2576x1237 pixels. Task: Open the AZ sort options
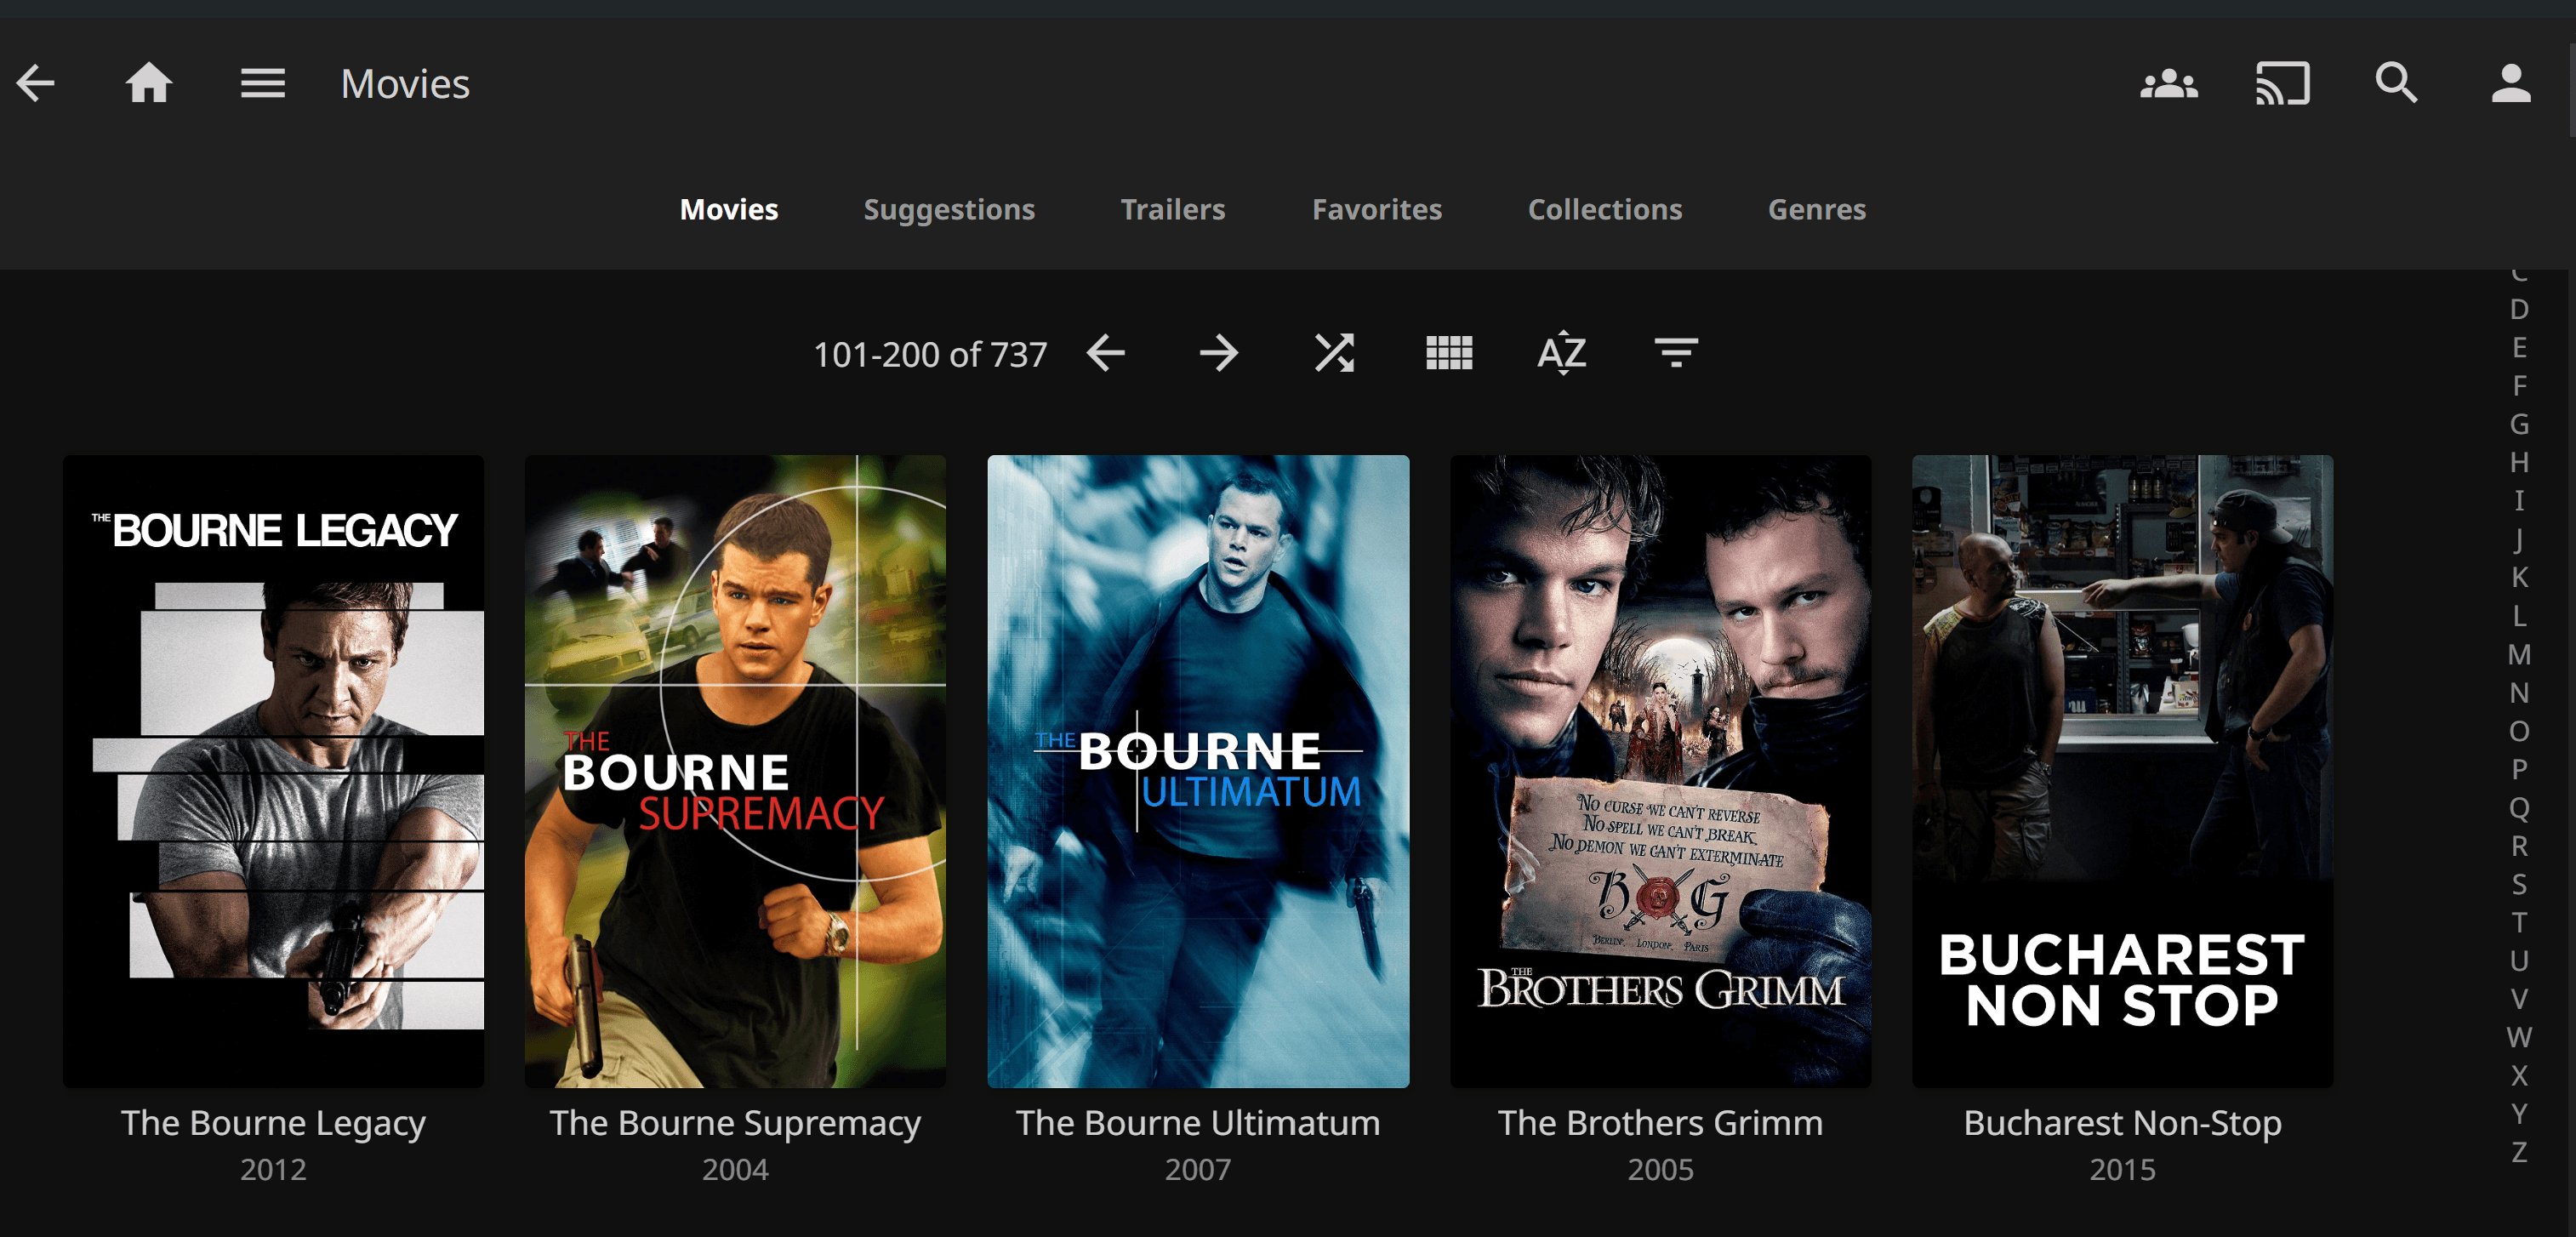(1562, 353)
